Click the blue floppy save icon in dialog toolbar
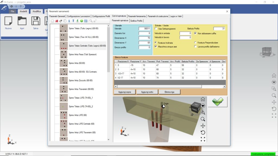The image size is (278, 156). click(x=86, y=21)
